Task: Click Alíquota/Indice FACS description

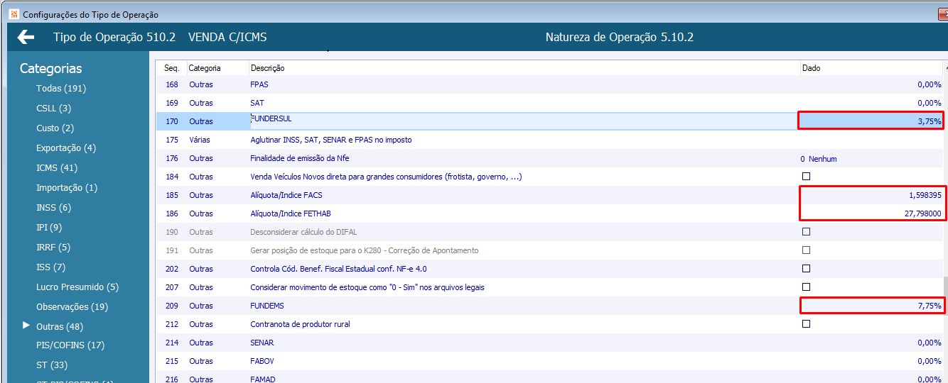Action: pos(286,195)
